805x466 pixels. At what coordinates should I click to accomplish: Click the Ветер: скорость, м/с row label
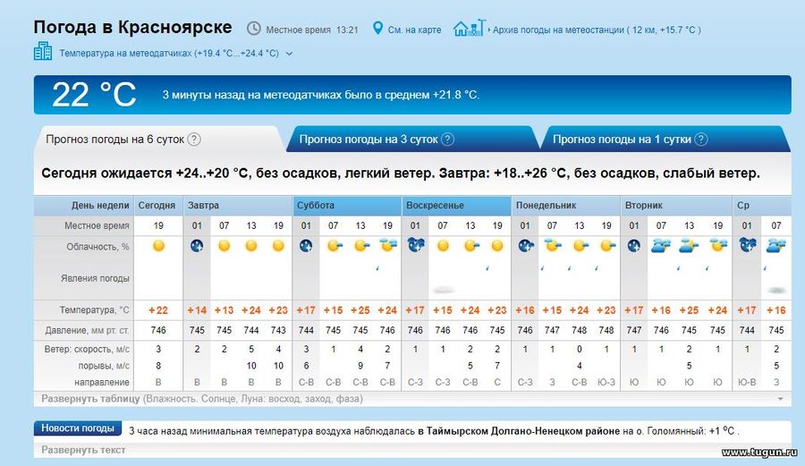[x=87, y=349]
